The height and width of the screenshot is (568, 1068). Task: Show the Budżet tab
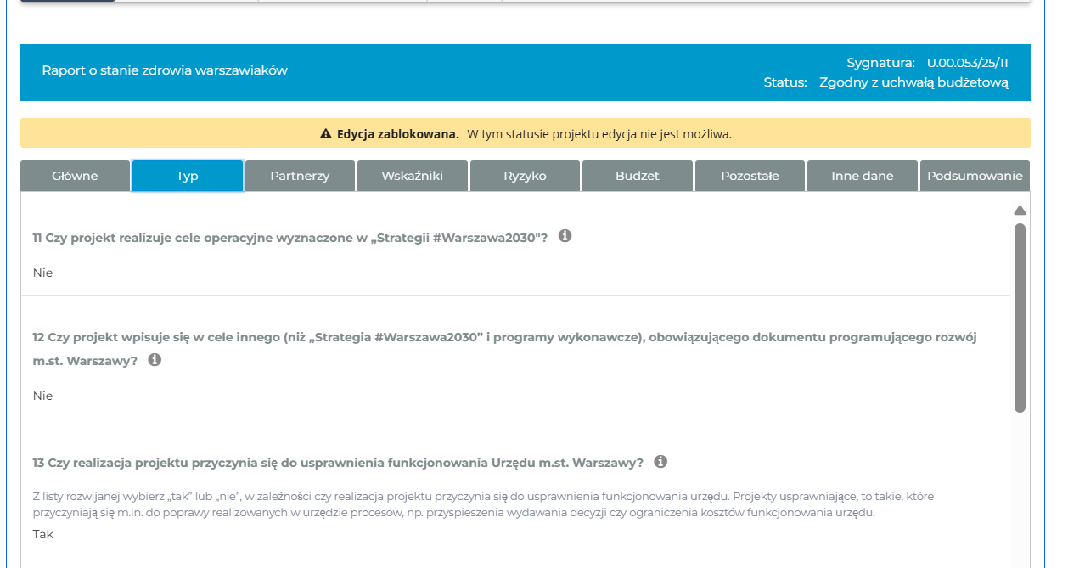click(x=638, y=176)
